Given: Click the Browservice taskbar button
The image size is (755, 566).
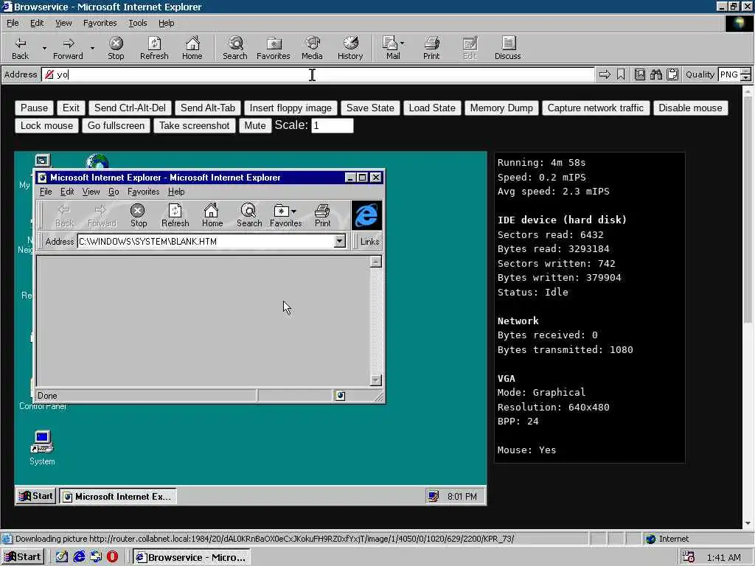Looking at the screenshot, I should coord(192,557).
